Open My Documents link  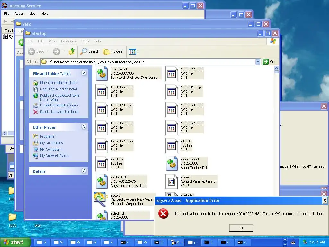pos(51,143)
